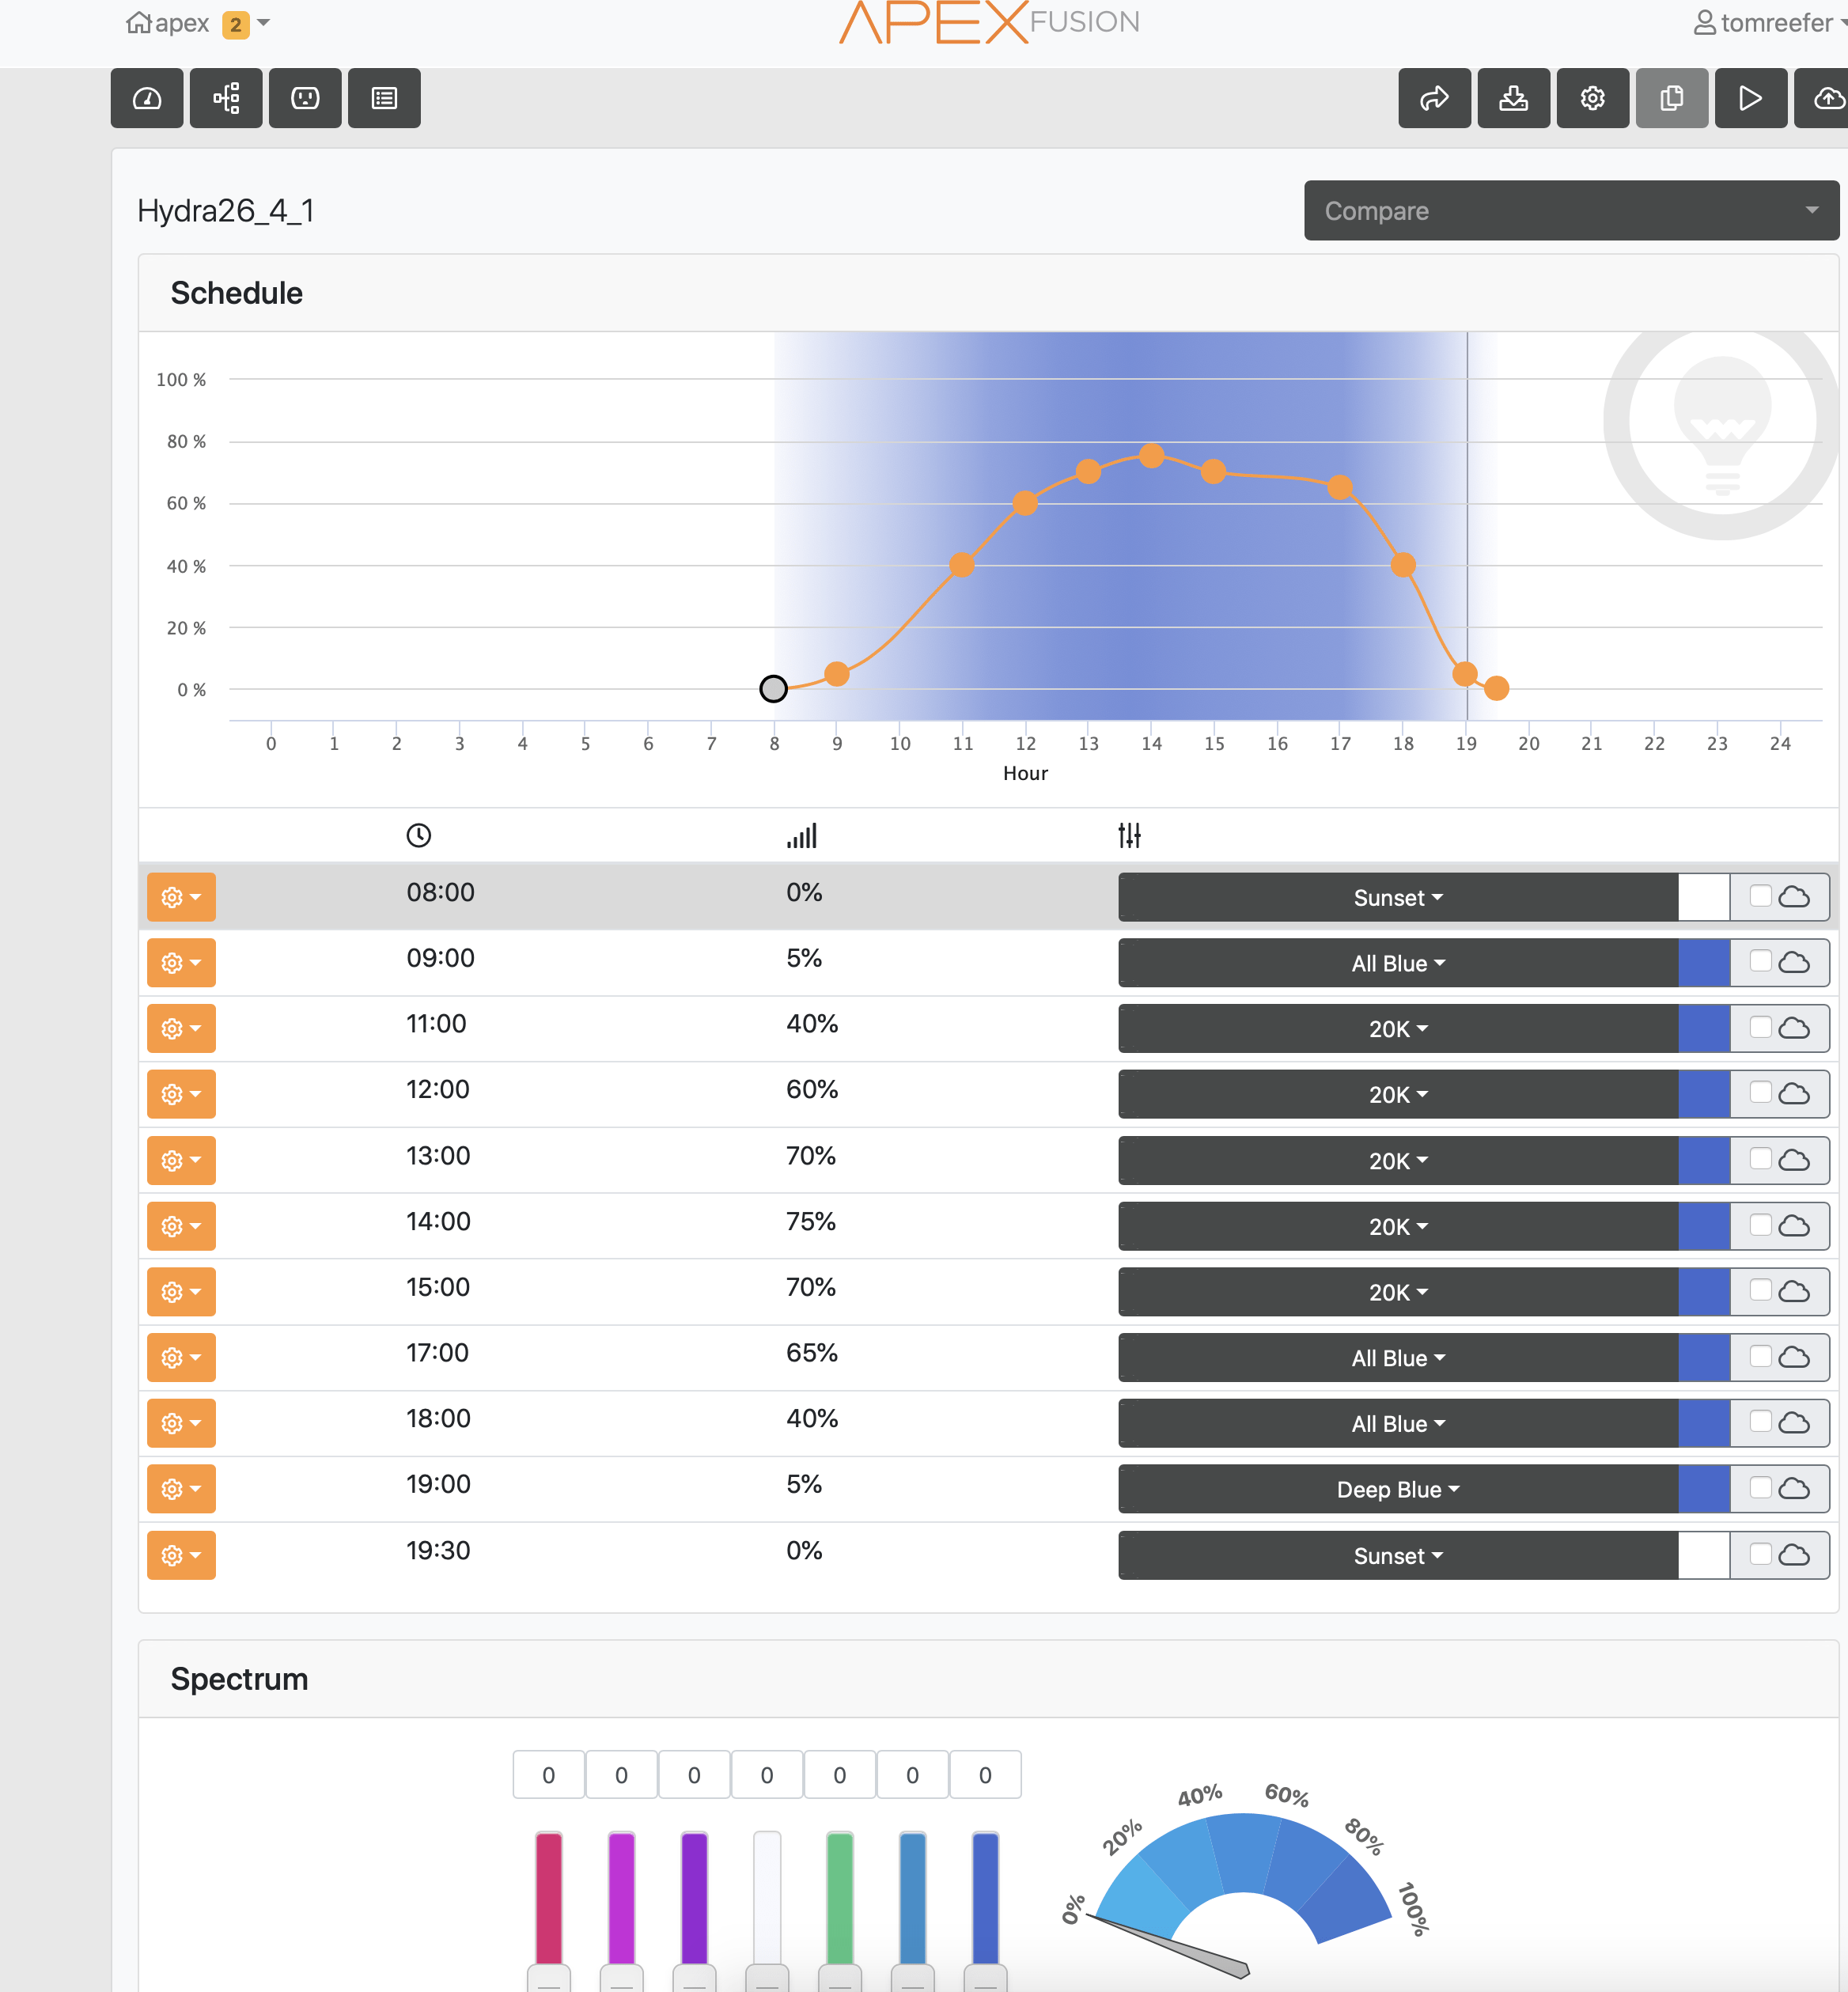Click the share arrow toolbar button
The width and height of the screenshot is (1848, 1992).
click(x=1434, y=98)
